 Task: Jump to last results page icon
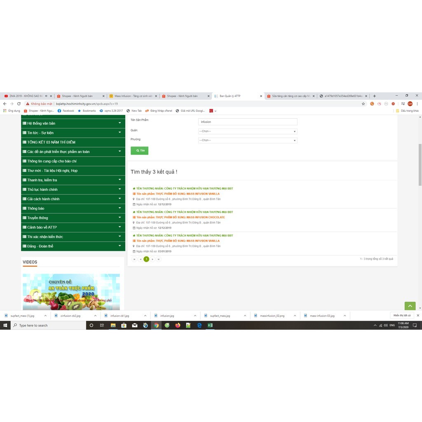click(x=159, y=259)
